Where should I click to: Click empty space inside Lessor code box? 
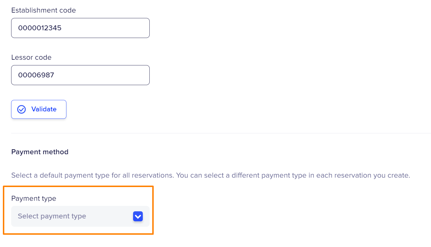[114, 75]
